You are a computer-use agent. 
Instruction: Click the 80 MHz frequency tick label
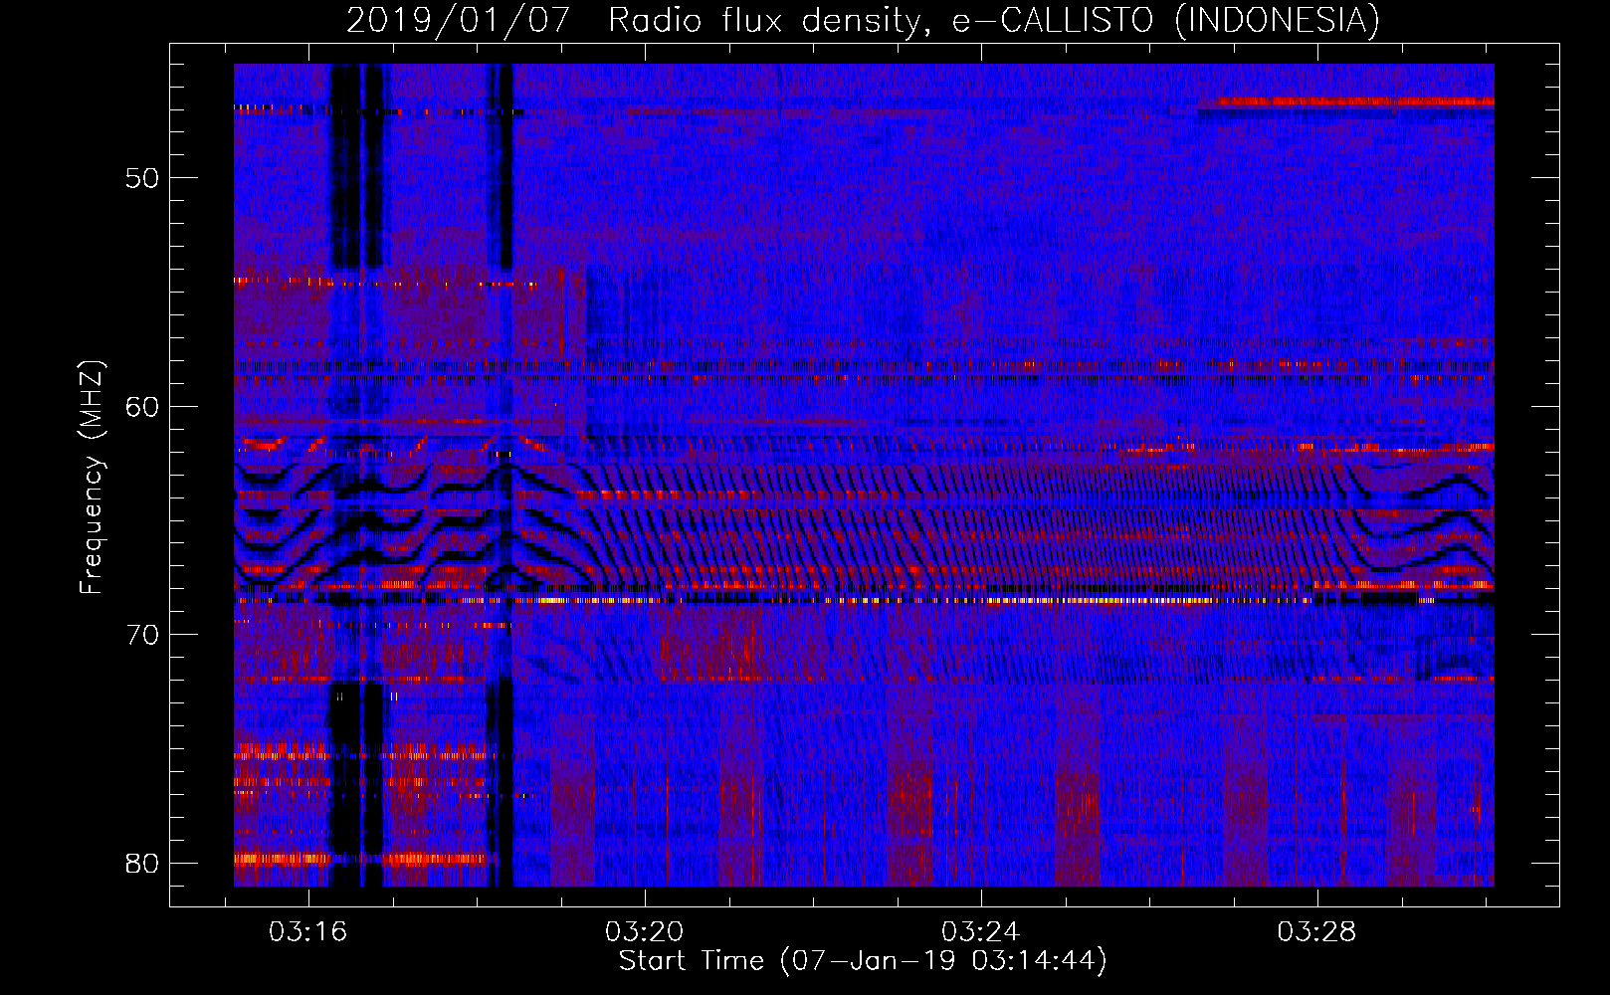pos(142,863)
